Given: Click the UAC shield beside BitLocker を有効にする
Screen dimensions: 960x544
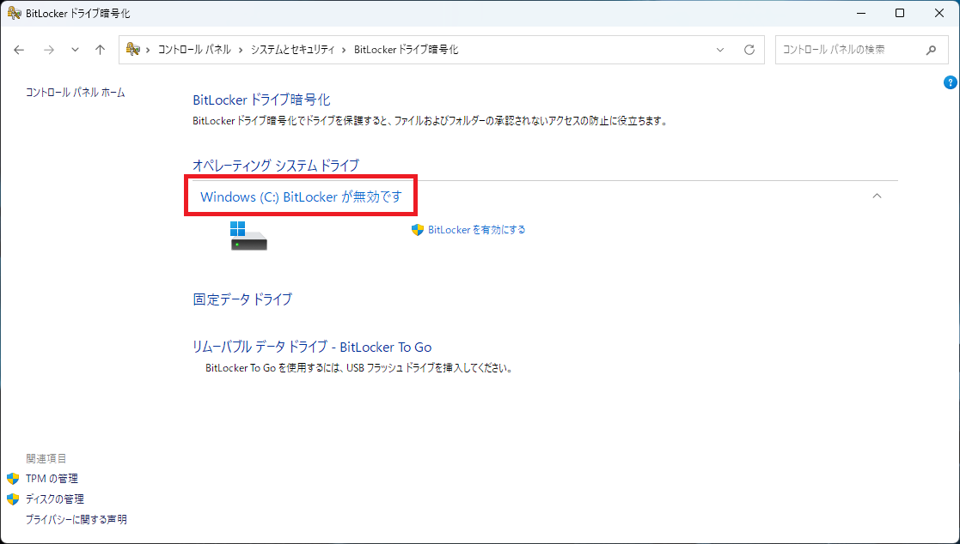Looking at the screenshot, I should pos(417,229).
